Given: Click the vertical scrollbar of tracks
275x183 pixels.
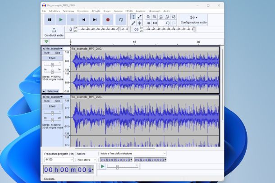Looking at the screenshot, I should [x=222, y=84].
